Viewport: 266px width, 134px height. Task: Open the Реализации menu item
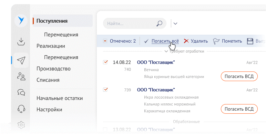click(x=51, y=46)
